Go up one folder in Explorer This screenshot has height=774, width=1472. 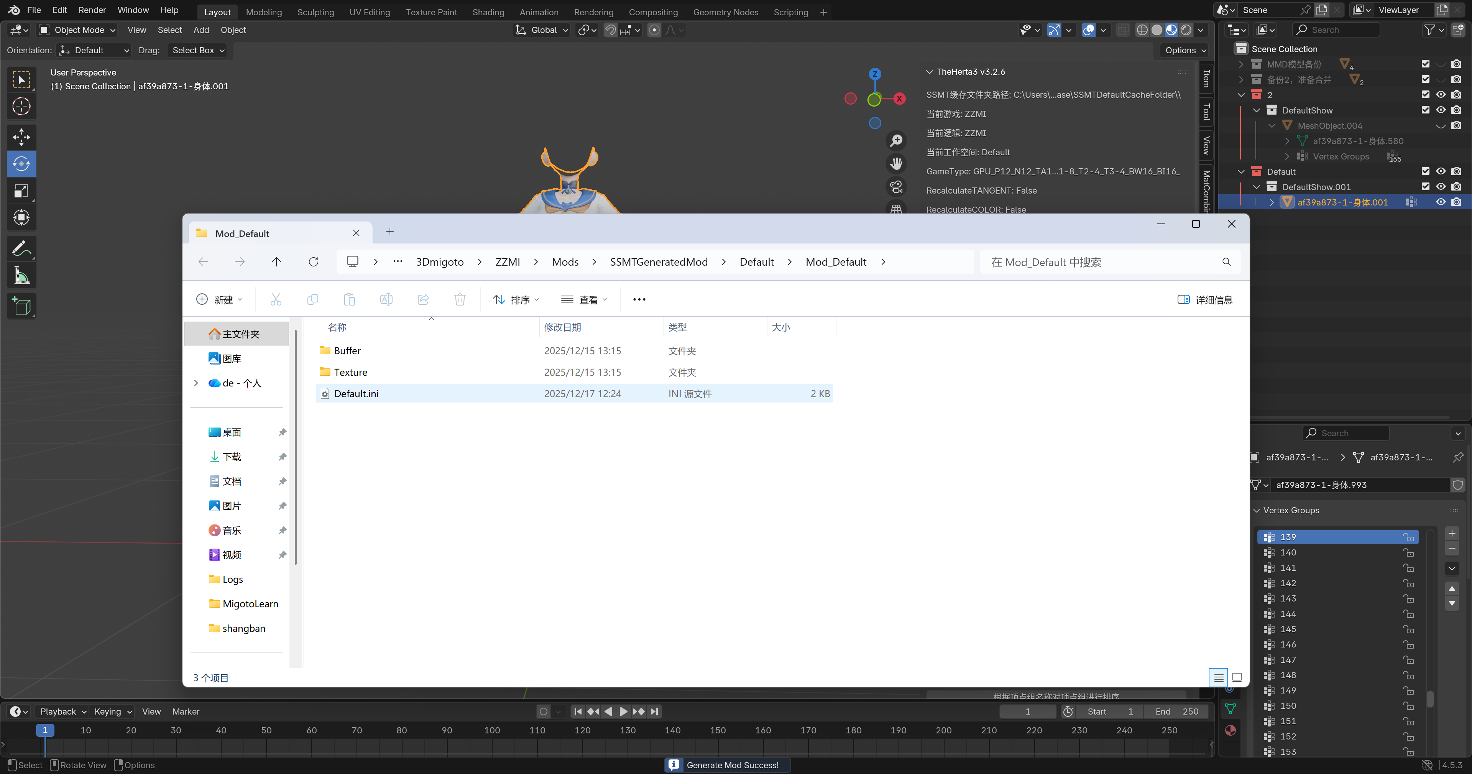[276, 262]
